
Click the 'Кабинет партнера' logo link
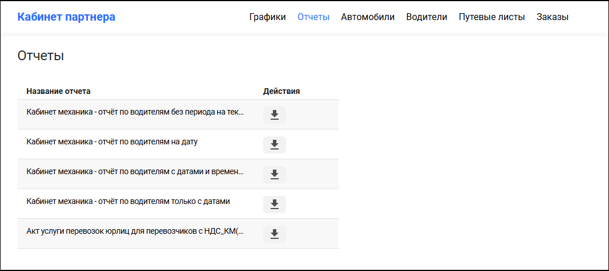point(66,17)
